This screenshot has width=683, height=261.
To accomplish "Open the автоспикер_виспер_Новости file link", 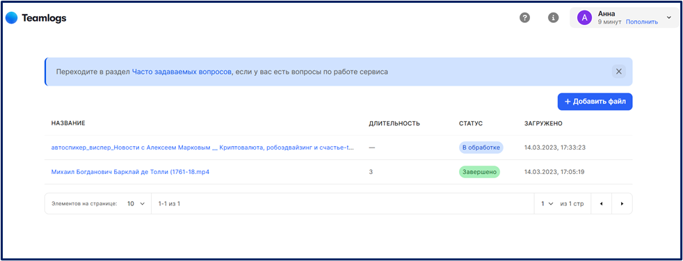I will tap(202, 148).
